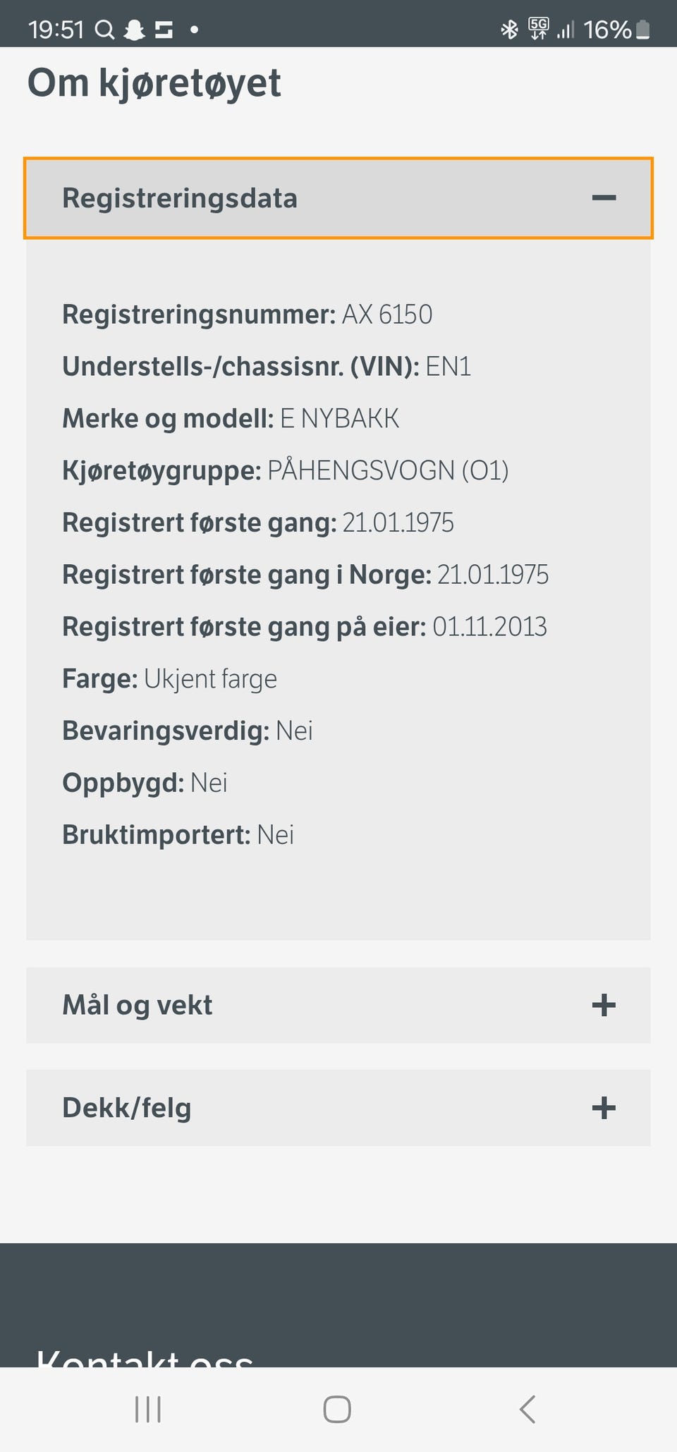Tap the minus icon on Registreringsdata
This screenshot has height=1452, width=677.
point(604,198)
